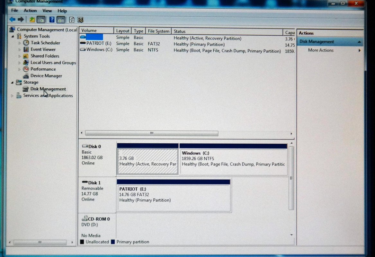Click the disk pane vertical scrollbar thumb

click(291, 178)
